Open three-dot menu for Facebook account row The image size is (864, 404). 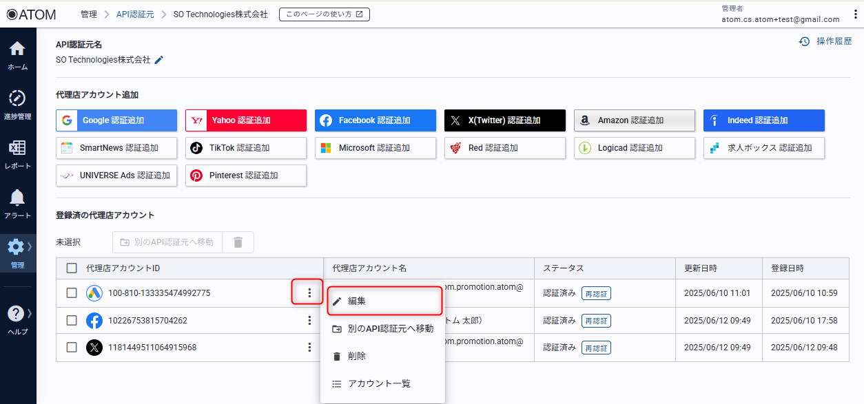point(309,321)
